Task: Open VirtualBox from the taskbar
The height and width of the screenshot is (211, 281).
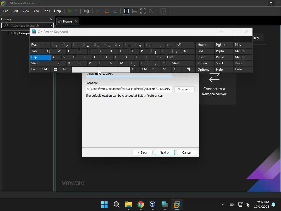Action: pos(153,204)
